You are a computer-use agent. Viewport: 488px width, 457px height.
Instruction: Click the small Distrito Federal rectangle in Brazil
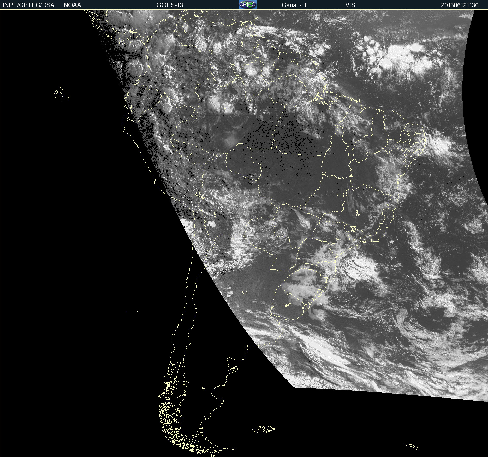[x=341, y=195]
